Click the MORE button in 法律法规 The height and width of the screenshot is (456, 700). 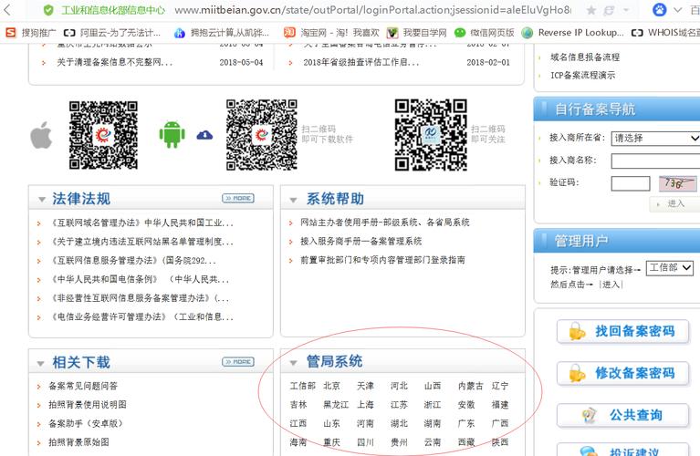238,198
